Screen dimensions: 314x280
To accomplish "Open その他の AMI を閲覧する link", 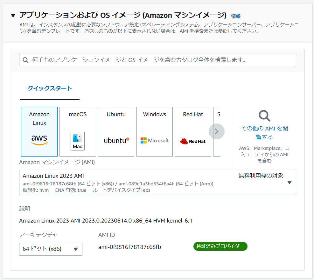I will pos(264,132).
